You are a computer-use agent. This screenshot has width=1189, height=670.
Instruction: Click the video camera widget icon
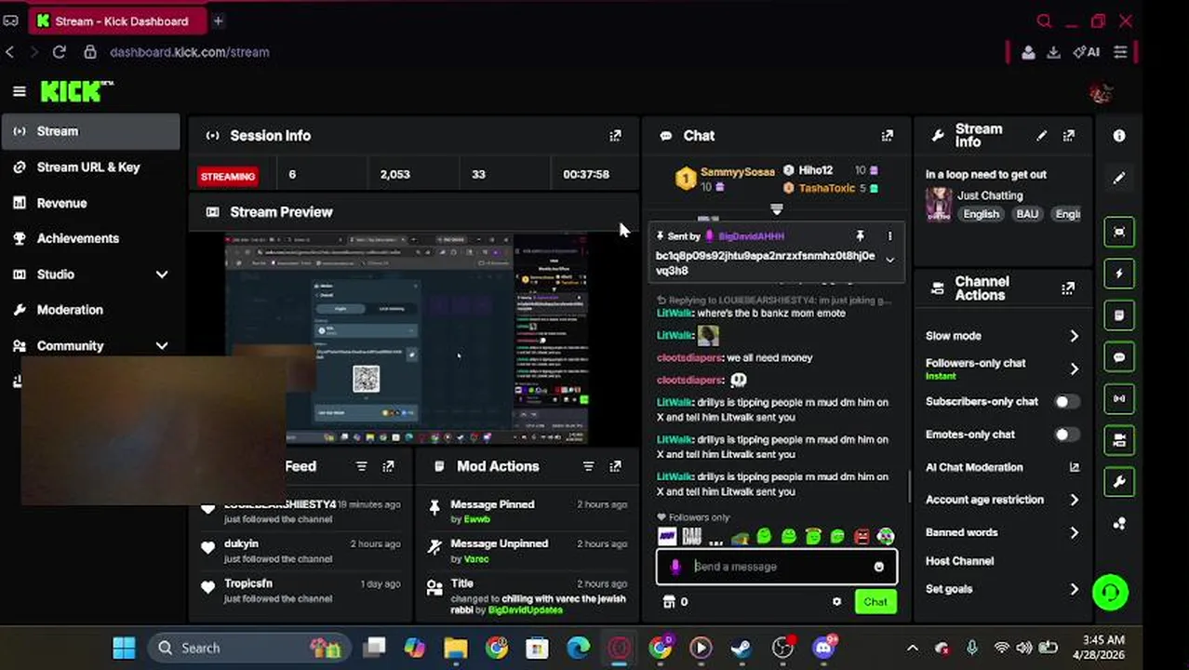(1119, 440)
